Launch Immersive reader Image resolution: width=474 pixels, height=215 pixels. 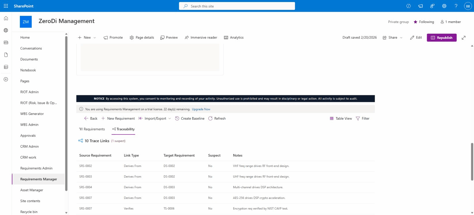[x=201, y=38]
